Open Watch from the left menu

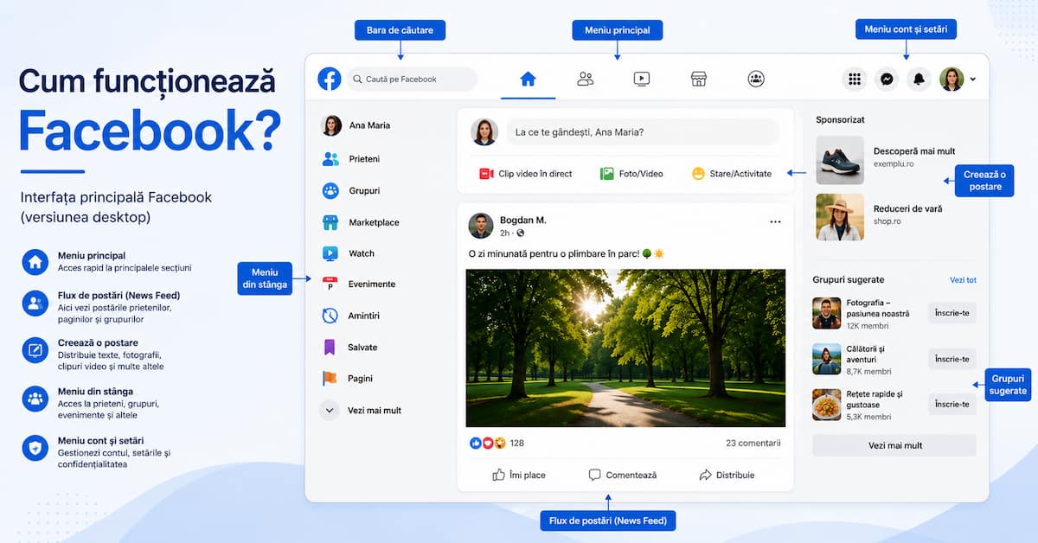coord(348,253)
